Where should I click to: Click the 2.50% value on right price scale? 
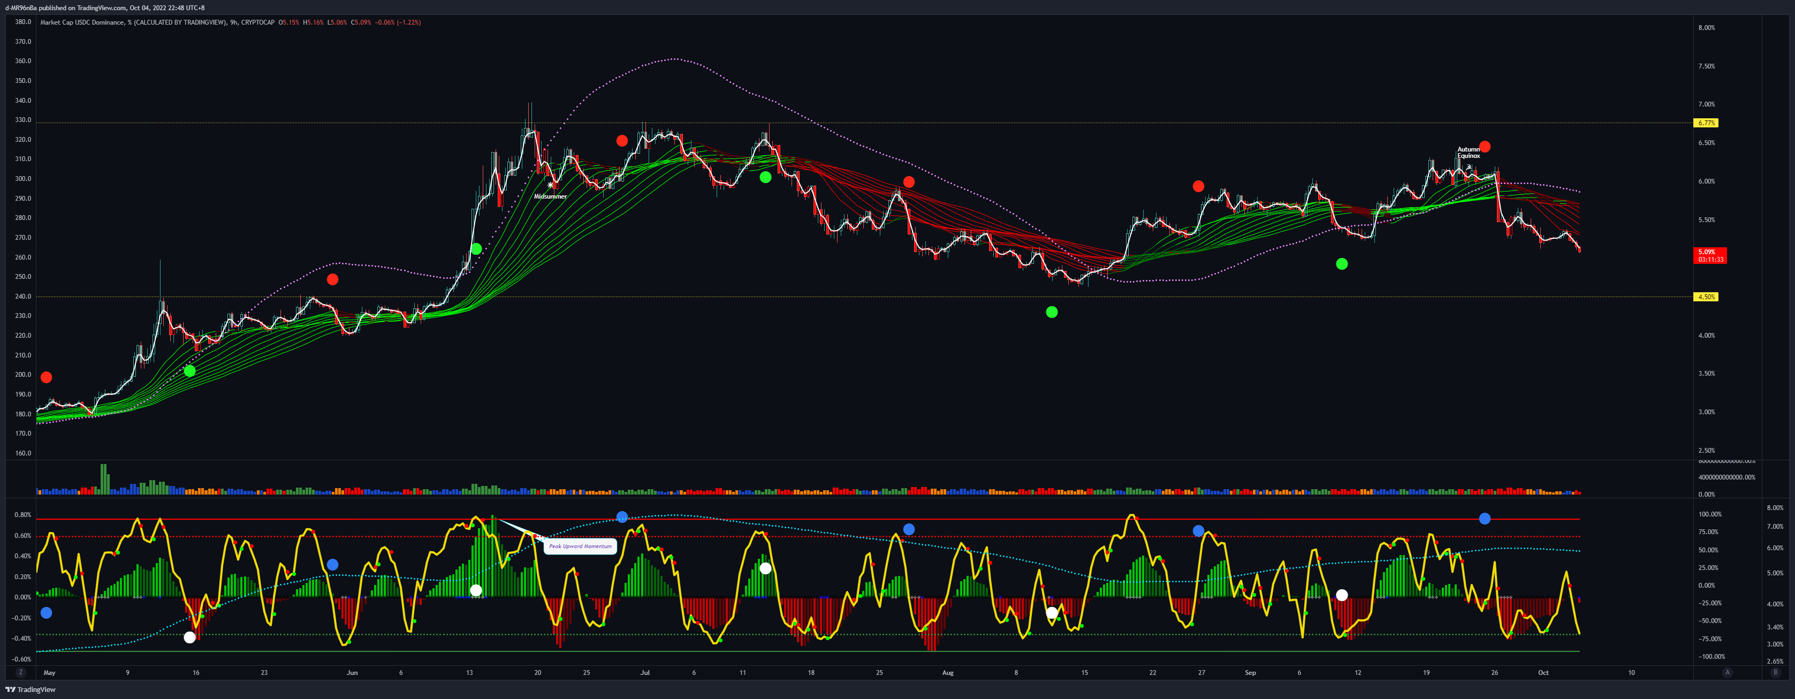click(1707, 450)
